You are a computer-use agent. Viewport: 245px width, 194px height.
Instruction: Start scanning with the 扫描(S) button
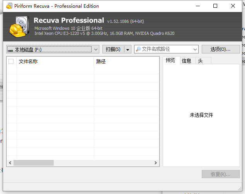coord(113,50)
